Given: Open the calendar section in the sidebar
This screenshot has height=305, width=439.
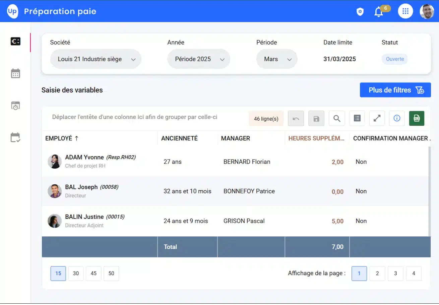Looking at the screenshot, I should coord(15,73).
